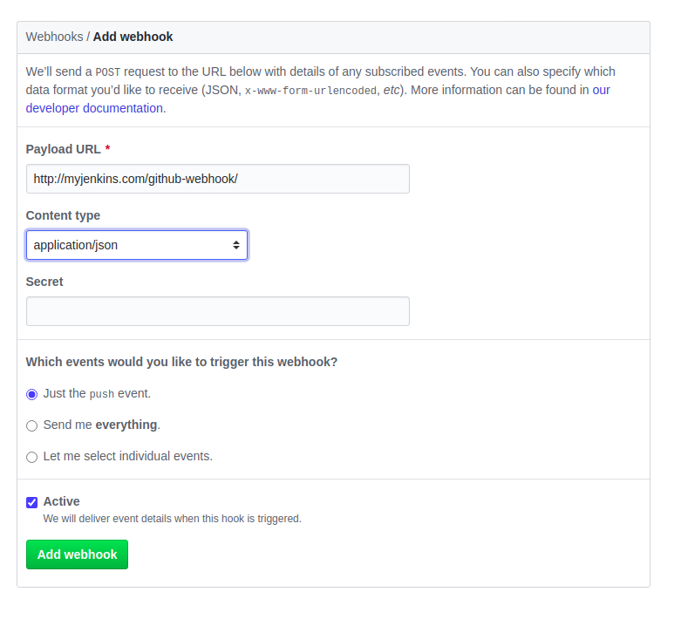Click the Payload URL input field
The height and width of the screenshot is (619, 688).
[218, 179]
